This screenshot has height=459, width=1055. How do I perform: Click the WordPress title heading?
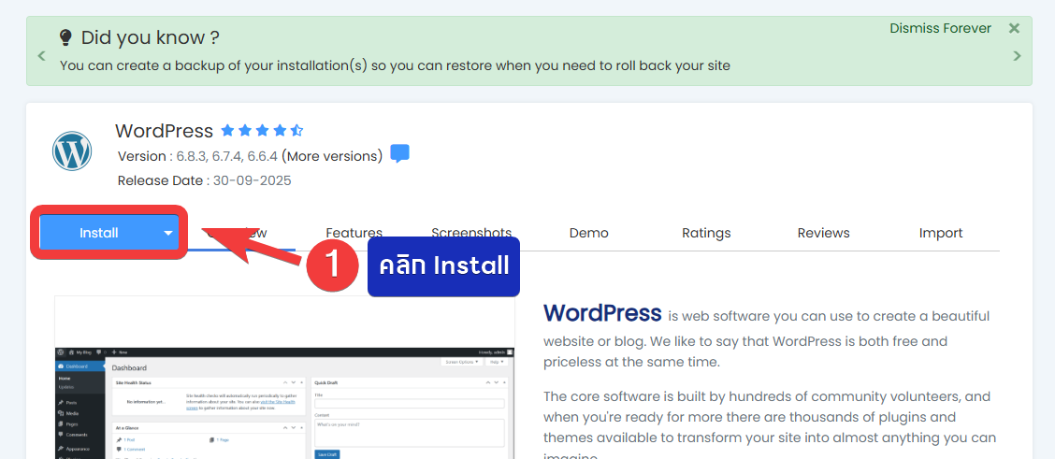(x=164, y=131)
